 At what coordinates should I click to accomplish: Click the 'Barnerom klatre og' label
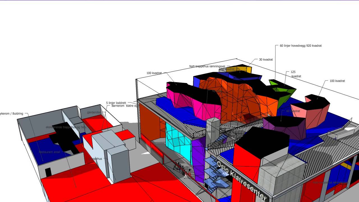pos(125,106)
